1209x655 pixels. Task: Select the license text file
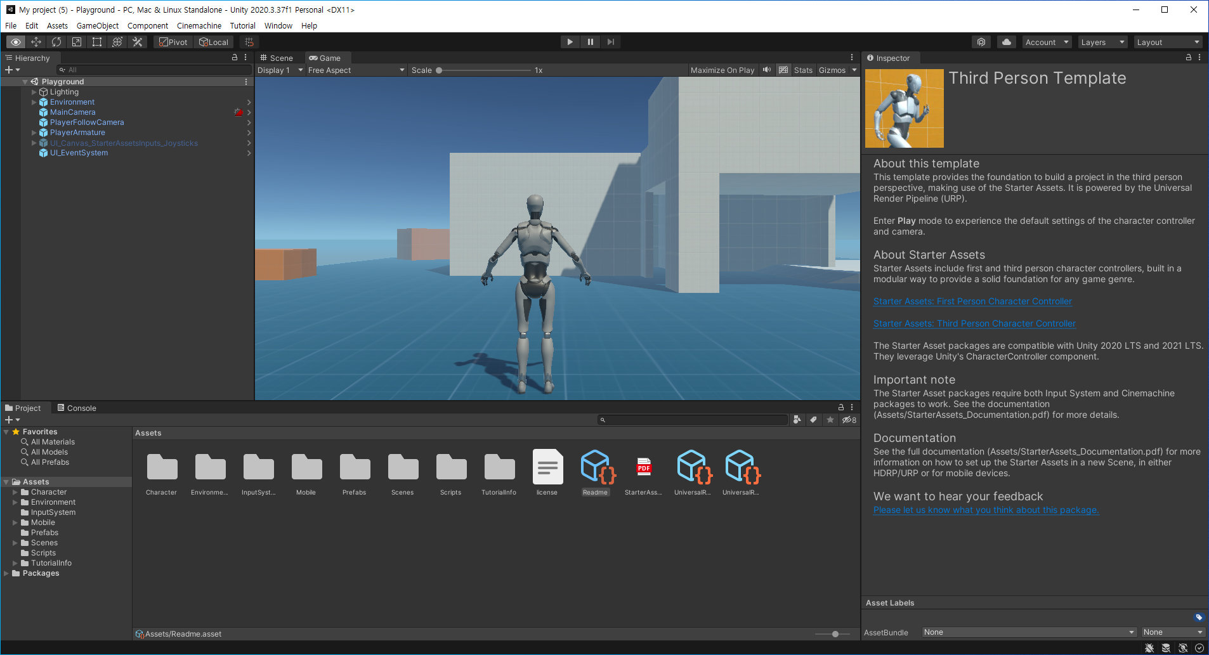pos(547,472)
